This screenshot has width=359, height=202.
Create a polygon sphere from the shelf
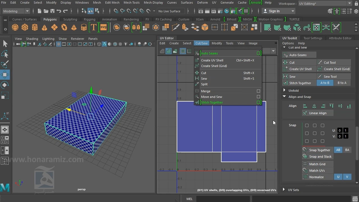[15, 27]
